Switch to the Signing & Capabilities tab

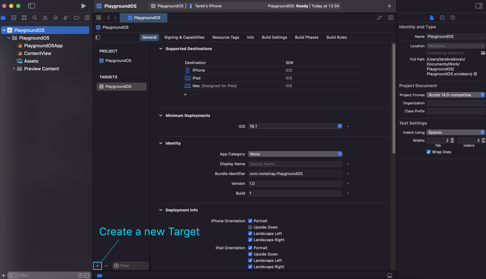[x=184, y=37]
